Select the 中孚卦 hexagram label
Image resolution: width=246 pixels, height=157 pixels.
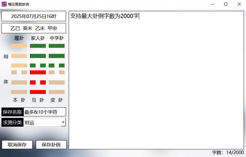57,38
